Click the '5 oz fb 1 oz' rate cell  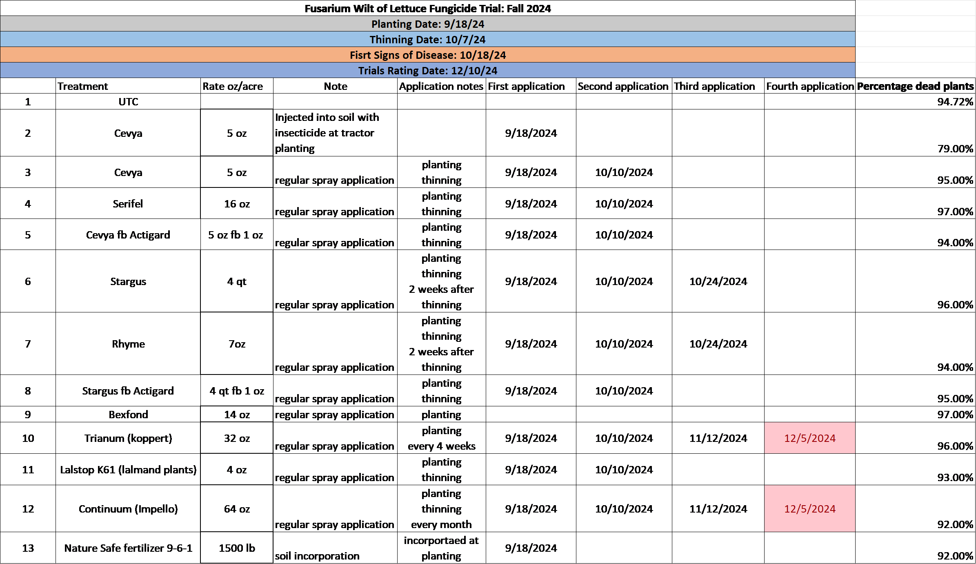237,234
